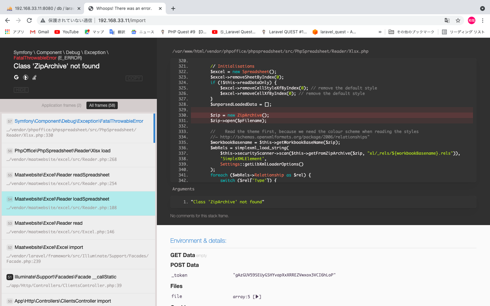Viewport: 490px width, 306px height.
Task: Click the Files heading
Action: [x=176, y=286]
